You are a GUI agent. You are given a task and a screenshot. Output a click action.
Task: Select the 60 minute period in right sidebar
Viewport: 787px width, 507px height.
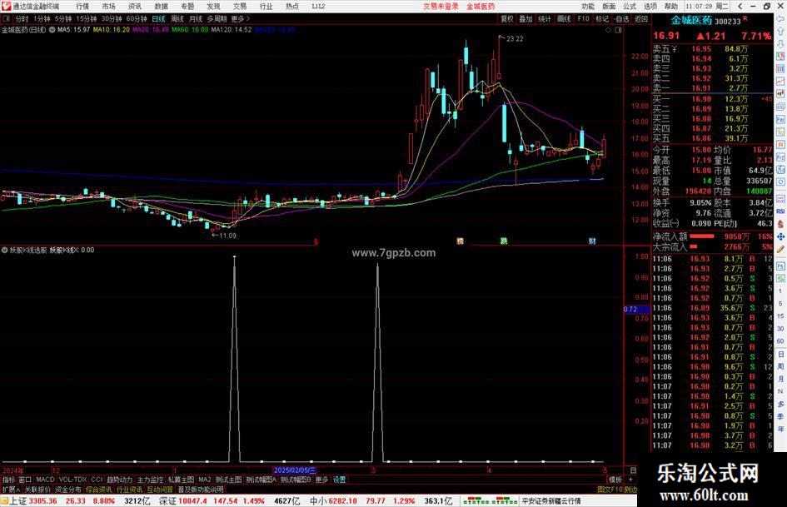pyautogui.click(x=780, y=341)
